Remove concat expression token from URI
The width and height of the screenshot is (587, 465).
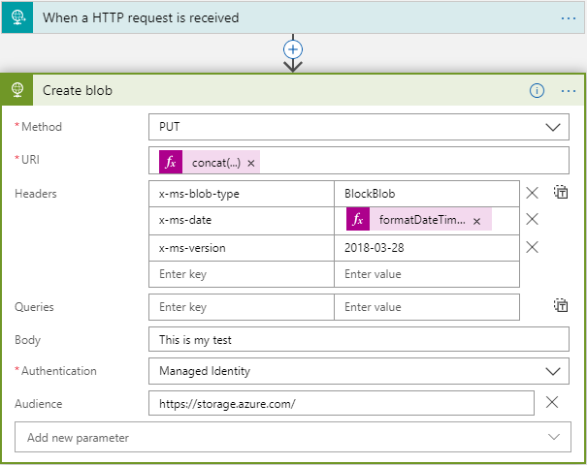(251, 163)
